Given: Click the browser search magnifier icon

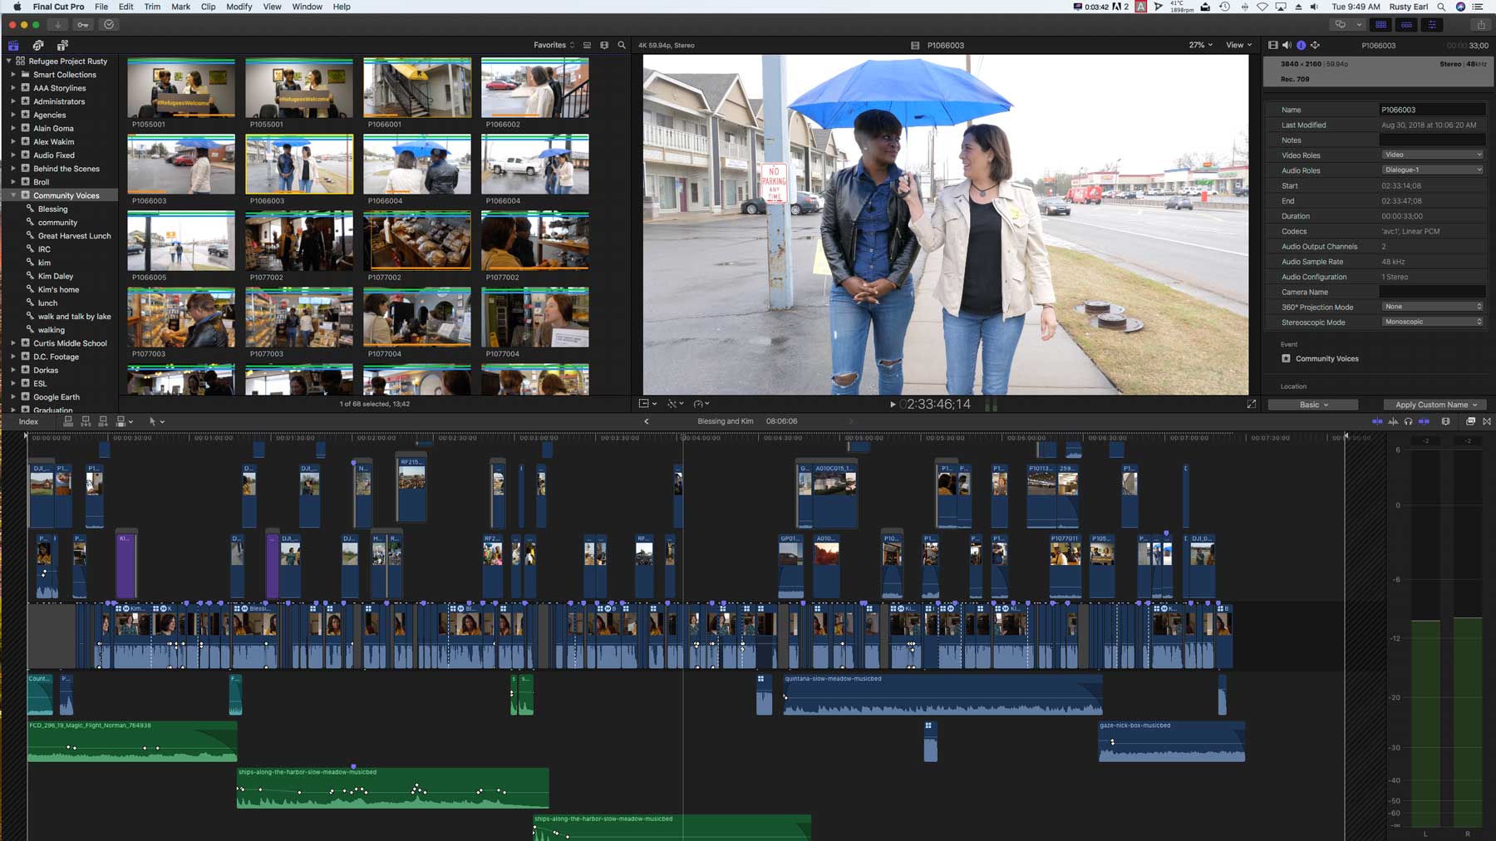Looking at the screenshot, I should [x=622, y=46].
